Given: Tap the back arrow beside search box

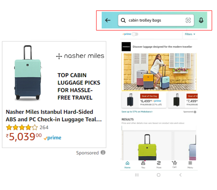Looking at the screenshot, I should click(x=108, y=20).
